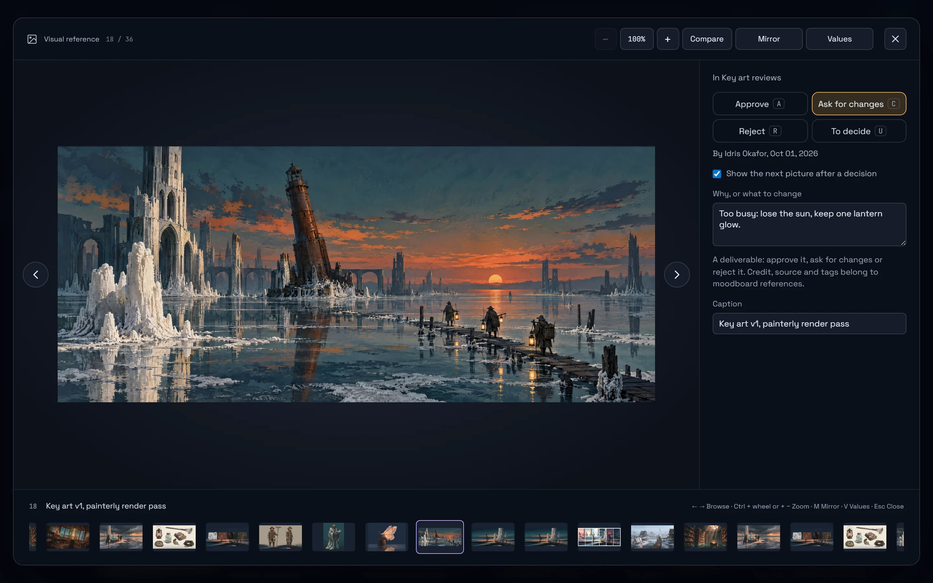The height and width of the screenshot is (583, 933).
Task: Select the highlighted current key art thumbnail
Action: (x=440, y=537)
